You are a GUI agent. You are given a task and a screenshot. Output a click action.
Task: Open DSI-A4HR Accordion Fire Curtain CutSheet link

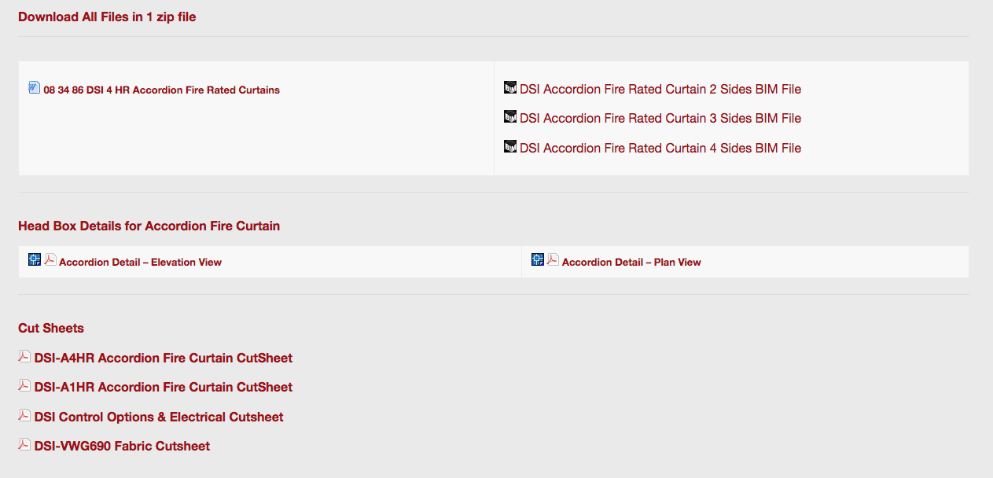164,358
